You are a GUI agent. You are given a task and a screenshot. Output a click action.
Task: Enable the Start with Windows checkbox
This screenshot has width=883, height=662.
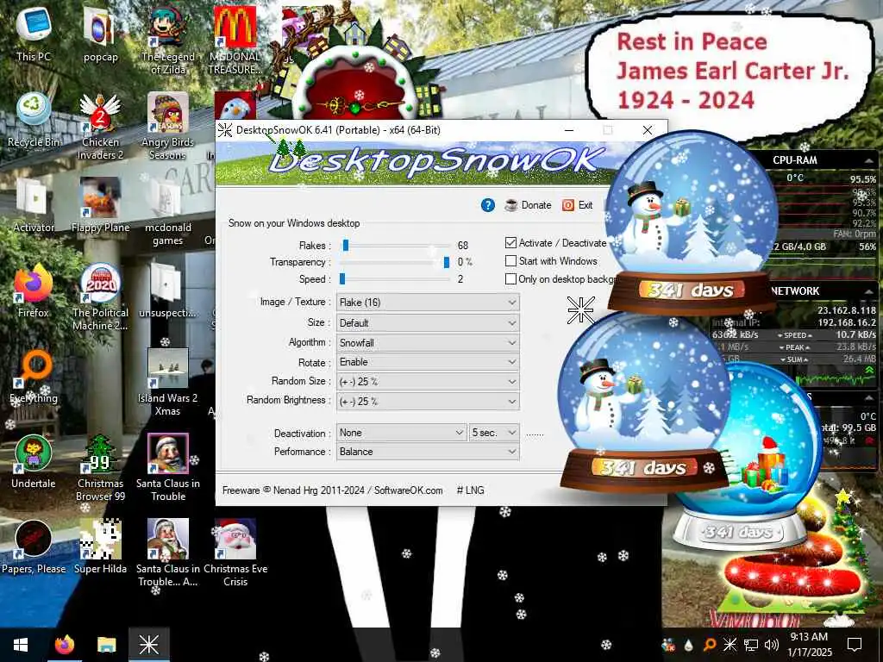(x=510, y=261)
